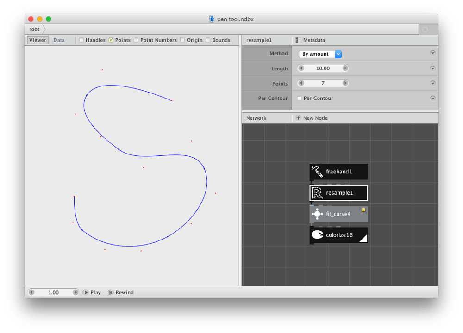The image size is (463, 333).
Task: Open the Method By amount dropdown
Action: [320, 54]
